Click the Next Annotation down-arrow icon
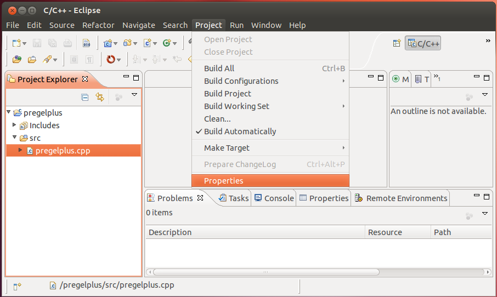497x297 pixels. [136, 59]
